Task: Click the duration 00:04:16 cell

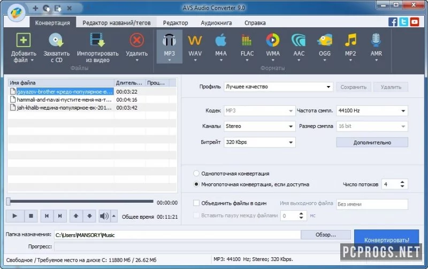Action: tap(127, 99)
